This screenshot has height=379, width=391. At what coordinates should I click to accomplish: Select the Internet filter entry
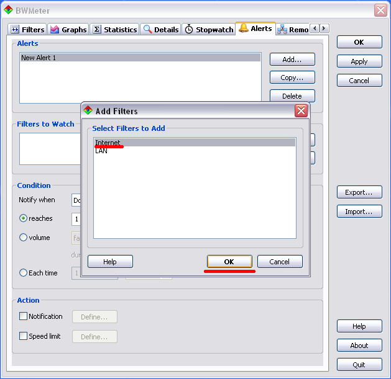[x=108, y=143]
